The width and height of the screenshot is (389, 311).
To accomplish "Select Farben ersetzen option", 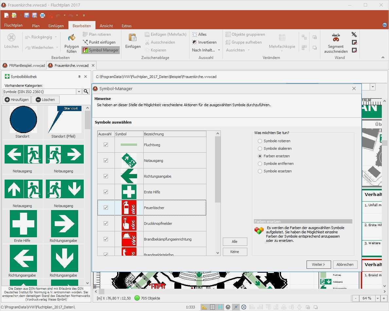I will 274,156.
